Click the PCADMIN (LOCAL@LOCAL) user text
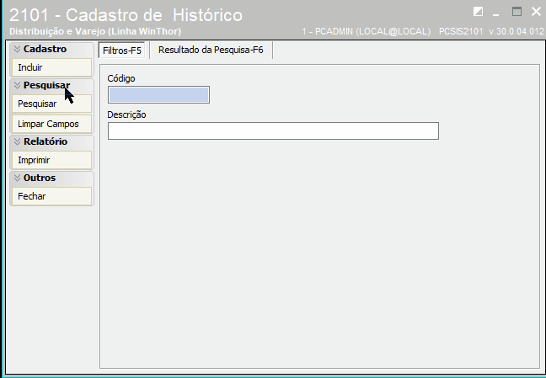 click(367, 31)
